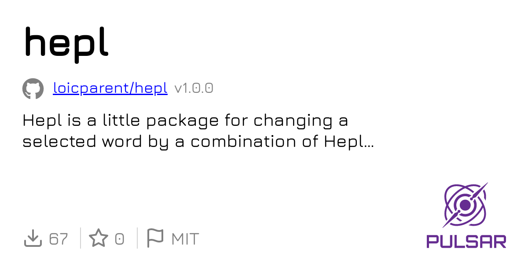
Task: Open the loicparent/hepl repository link
Action: coord(110,88)
